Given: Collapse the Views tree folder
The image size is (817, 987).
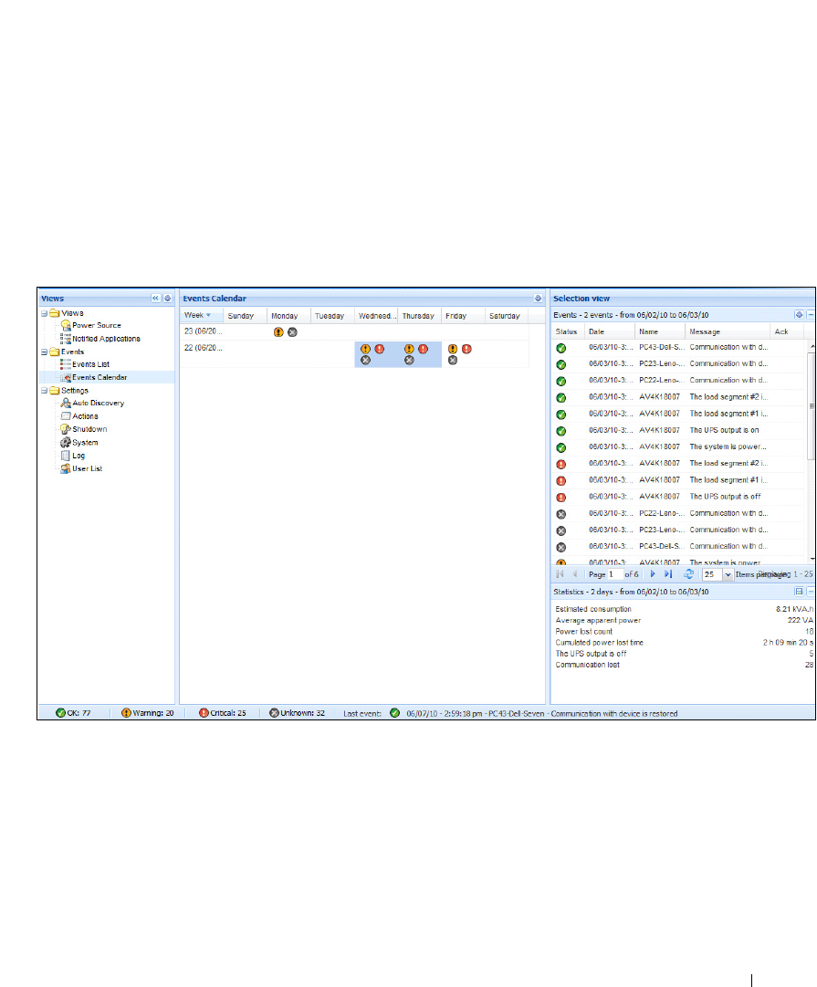Looking at the screenshot, I should 44,313.
